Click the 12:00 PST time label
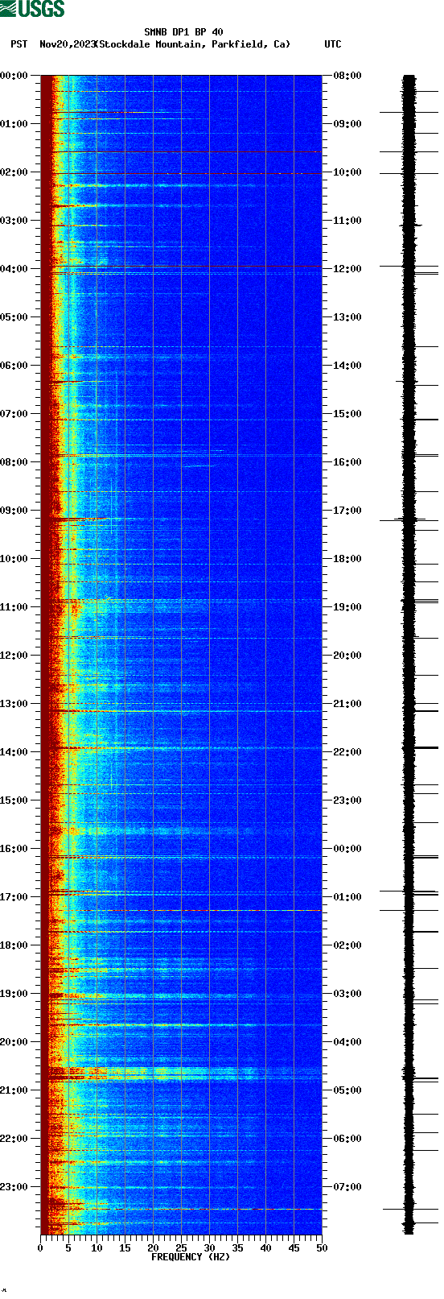This screenshot has width=444, height=1299. pyautogui.click(x=14, y=656)
